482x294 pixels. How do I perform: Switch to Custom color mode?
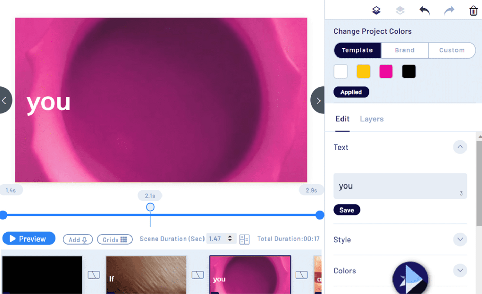pyautogui.click(x=452, y=50)
